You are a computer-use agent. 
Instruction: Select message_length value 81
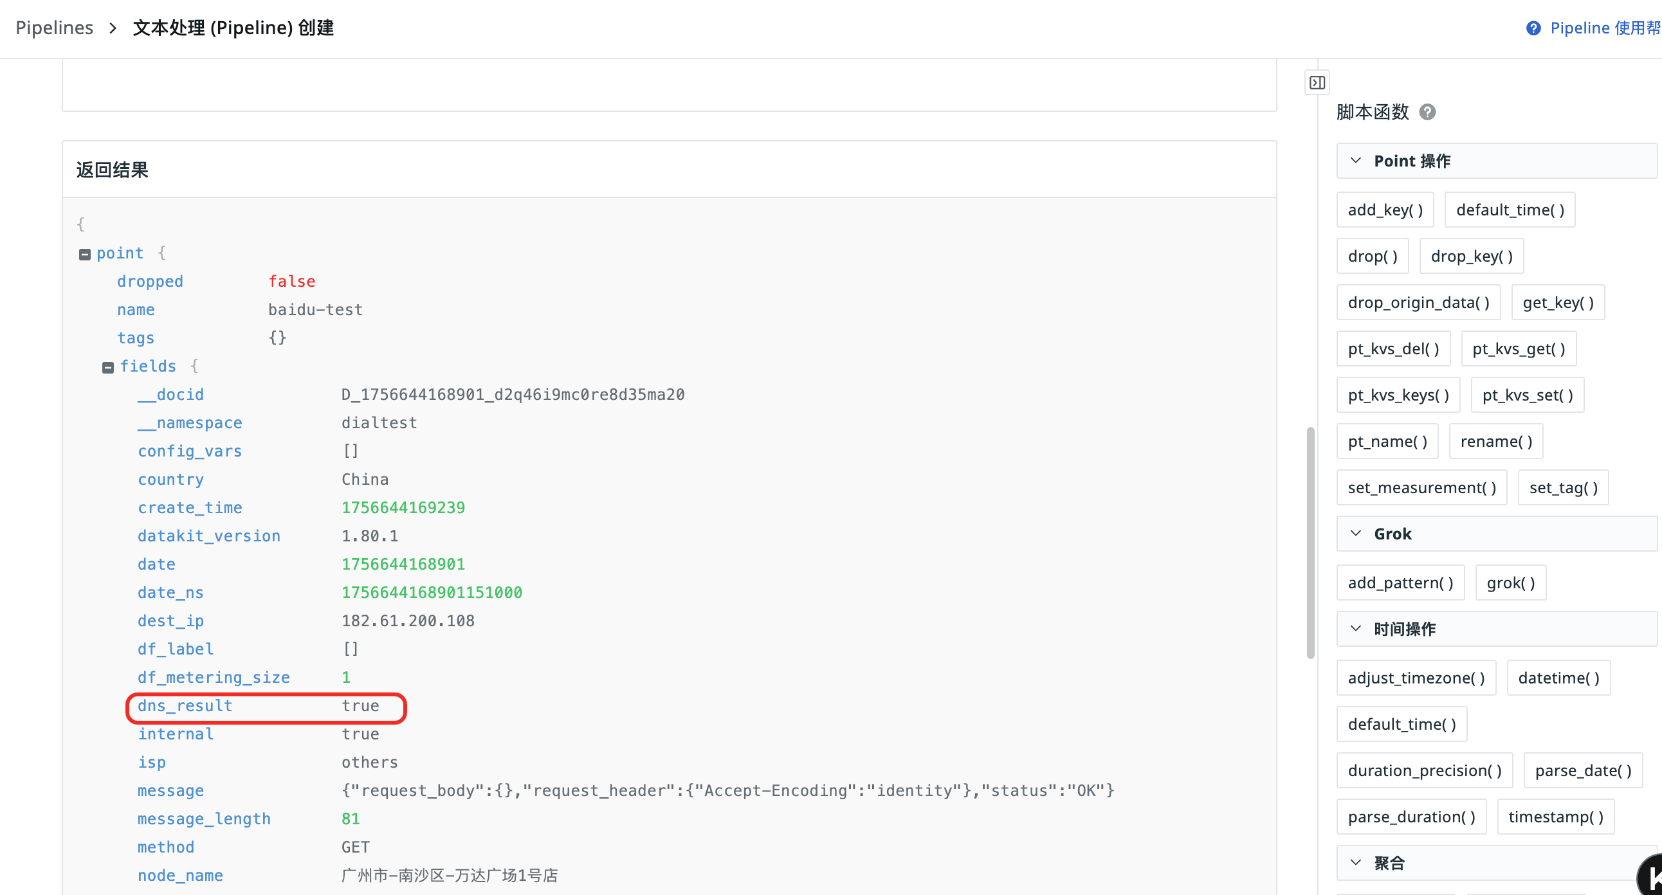pyautogui.click(x=351, y=819)
